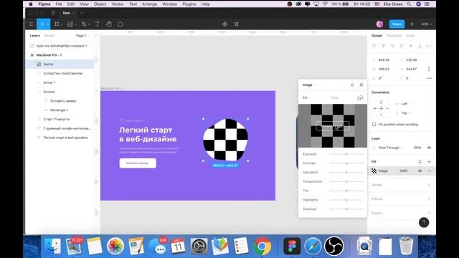Select the Rectangle shape tool
459x258 pixels.
(70, 24)
